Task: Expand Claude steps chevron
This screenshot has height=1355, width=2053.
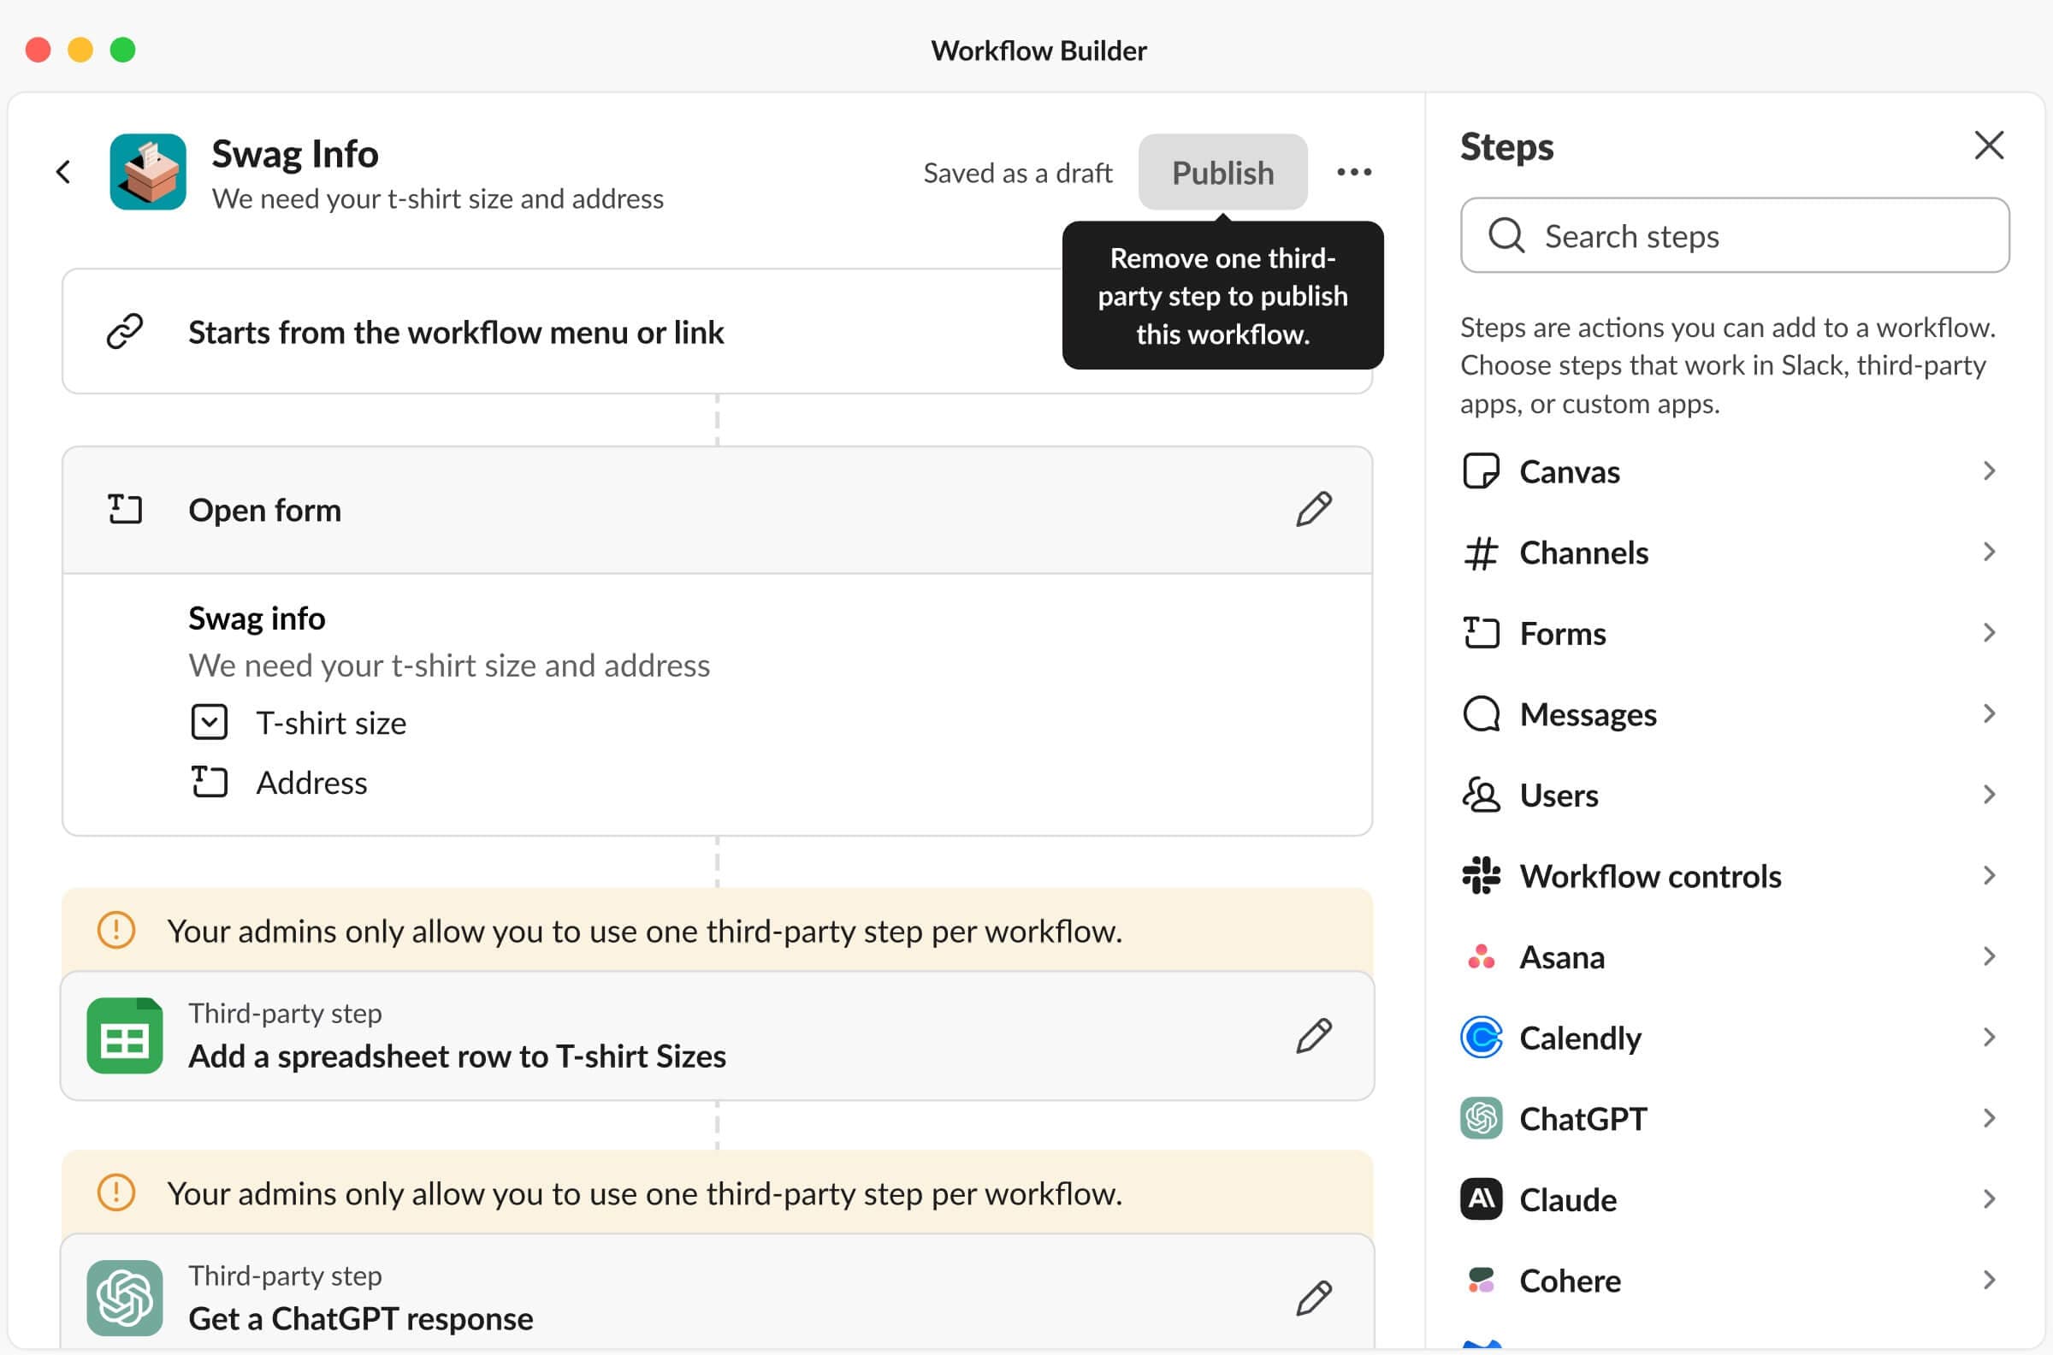Action: coord(1989,1199)
